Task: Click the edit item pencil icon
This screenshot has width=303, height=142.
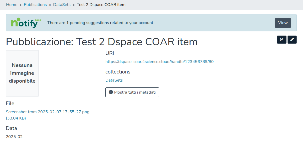Action: (292, 40)
